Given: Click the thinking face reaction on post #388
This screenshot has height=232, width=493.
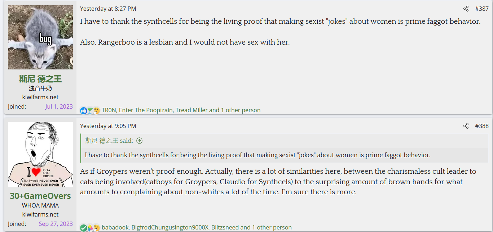Looking at the screenshot, I should 96,228.
